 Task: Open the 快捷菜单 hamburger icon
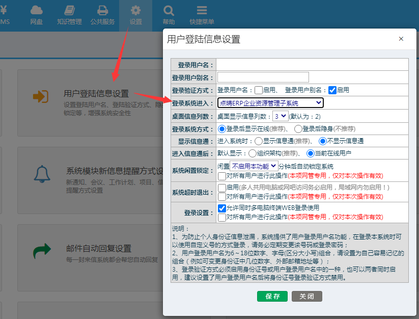point(202,10)
